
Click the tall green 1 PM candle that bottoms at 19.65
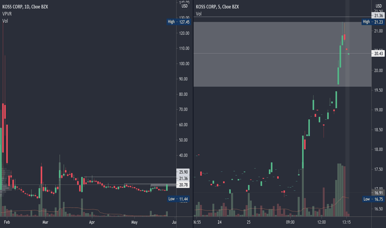coord(338,76)
